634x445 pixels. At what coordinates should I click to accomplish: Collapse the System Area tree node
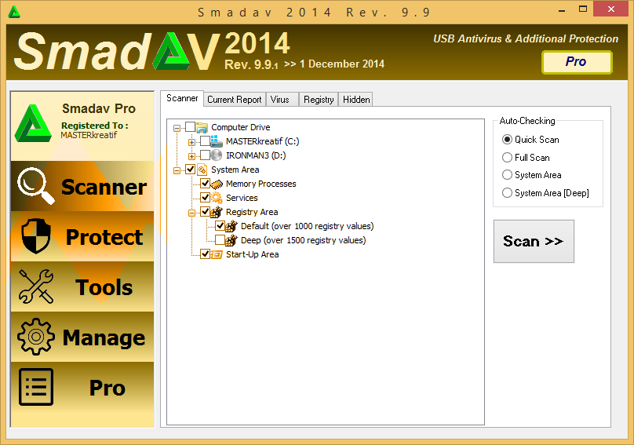tap(177, 171)
